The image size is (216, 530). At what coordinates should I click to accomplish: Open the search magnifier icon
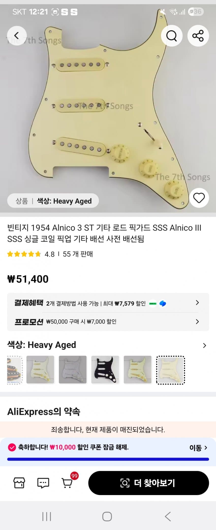click(172, 36)
